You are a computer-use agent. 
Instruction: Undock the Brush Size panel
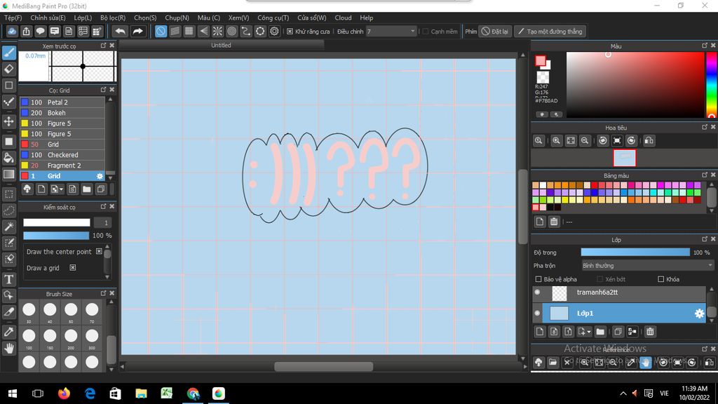tap(103, 293)
